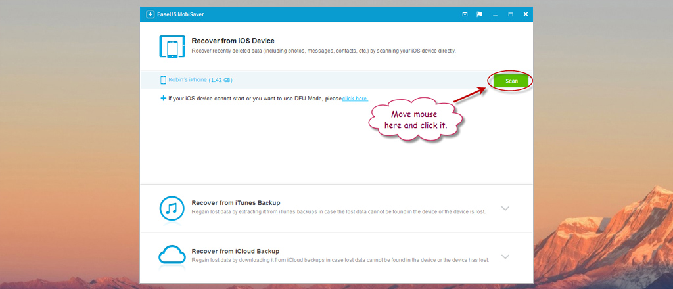Open the DFU Mode 'click here' link
The image size is (673, 289).
(355, 99)
